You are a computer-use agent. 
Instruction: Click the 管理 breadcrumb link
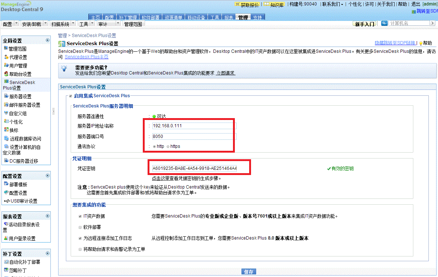point(62,36)
